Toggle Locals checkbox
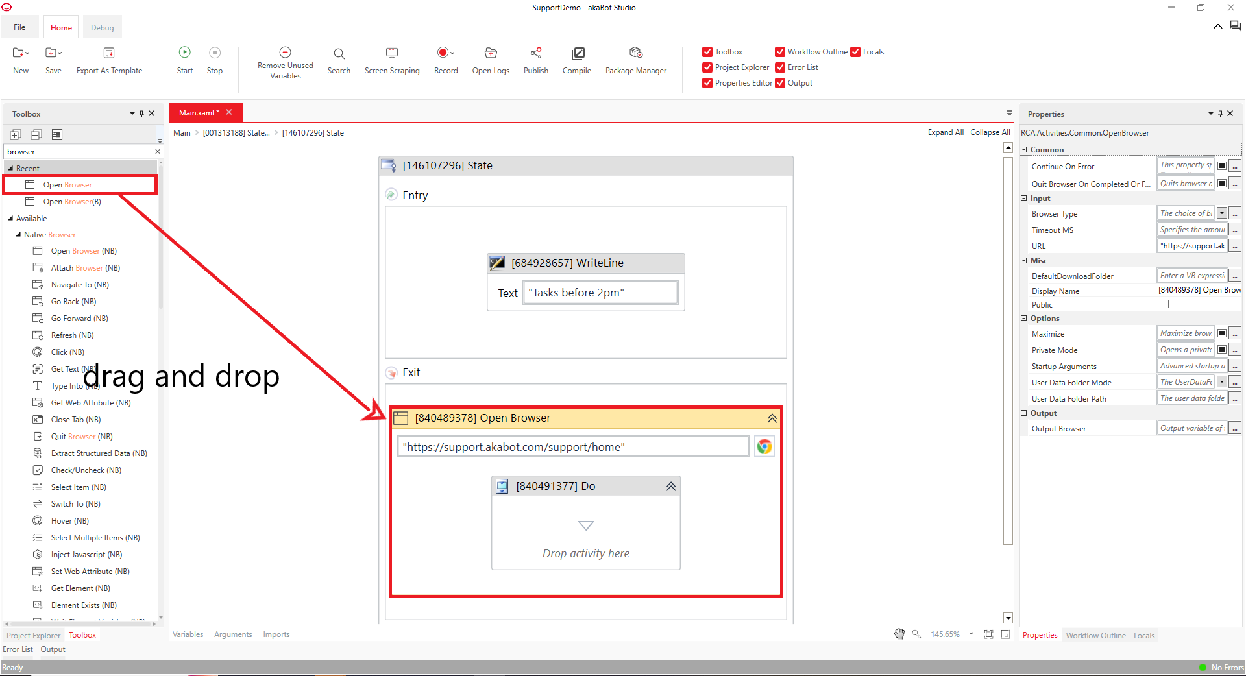The height and width of the screenshot is (676, 1246). (855, 52)
